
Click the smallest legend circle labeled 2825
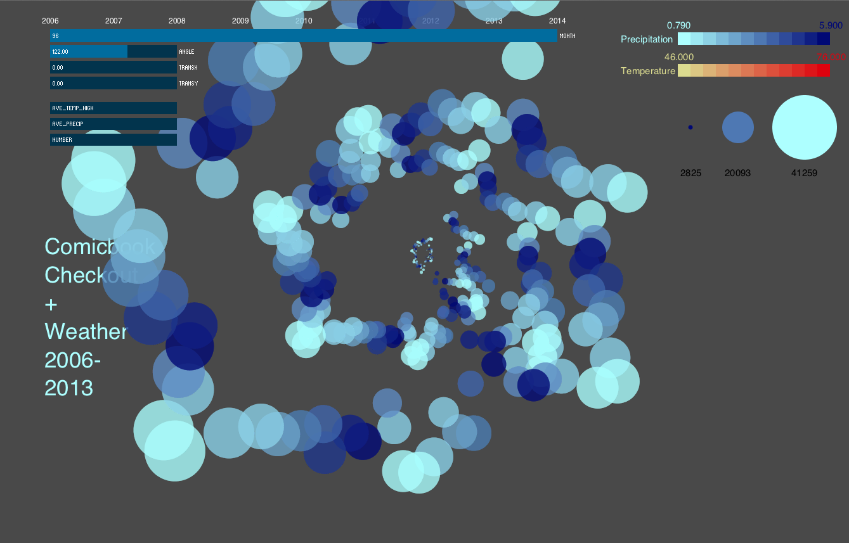(690, 127)
